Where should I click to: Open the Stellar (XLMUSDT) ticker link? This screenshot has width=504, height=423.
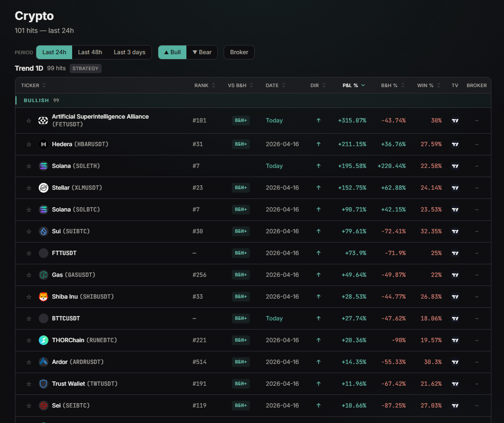coord(77,188)
